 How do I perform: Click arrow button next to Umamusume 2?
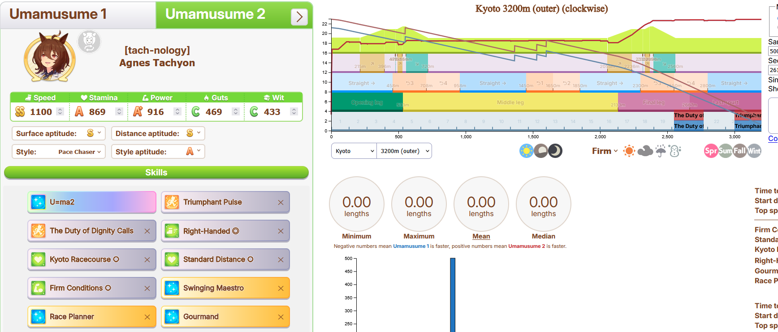pyautogui.click(x=299, y=17)
